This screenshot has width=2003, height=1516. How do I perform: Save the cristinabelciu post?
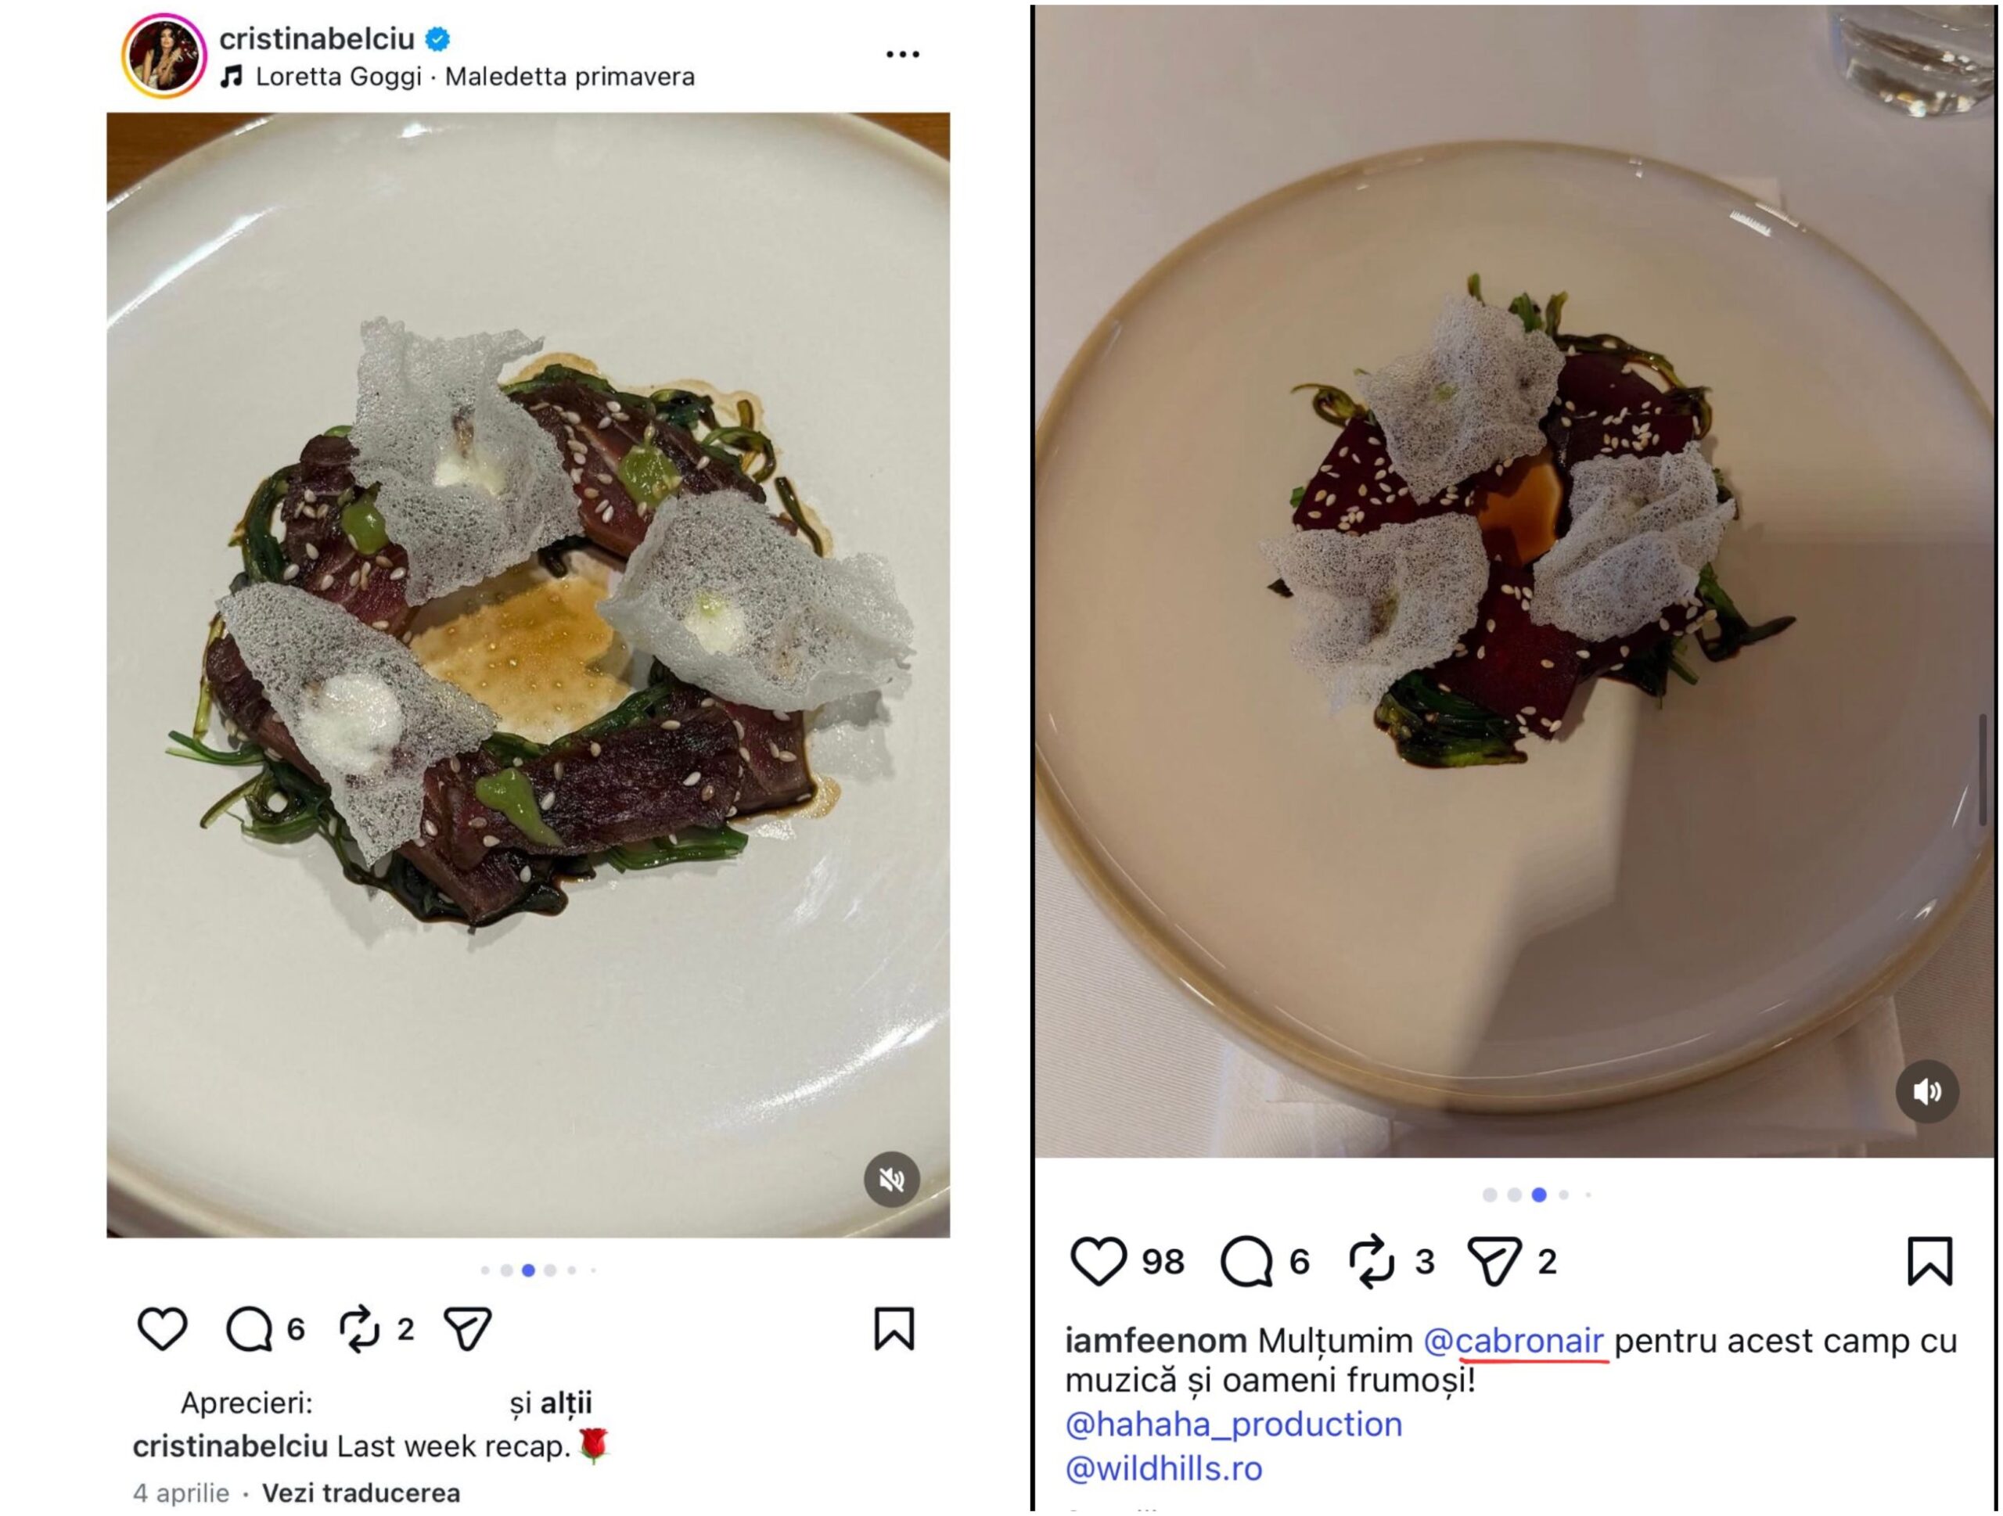pyautogui.click(x=894, y=1327)
